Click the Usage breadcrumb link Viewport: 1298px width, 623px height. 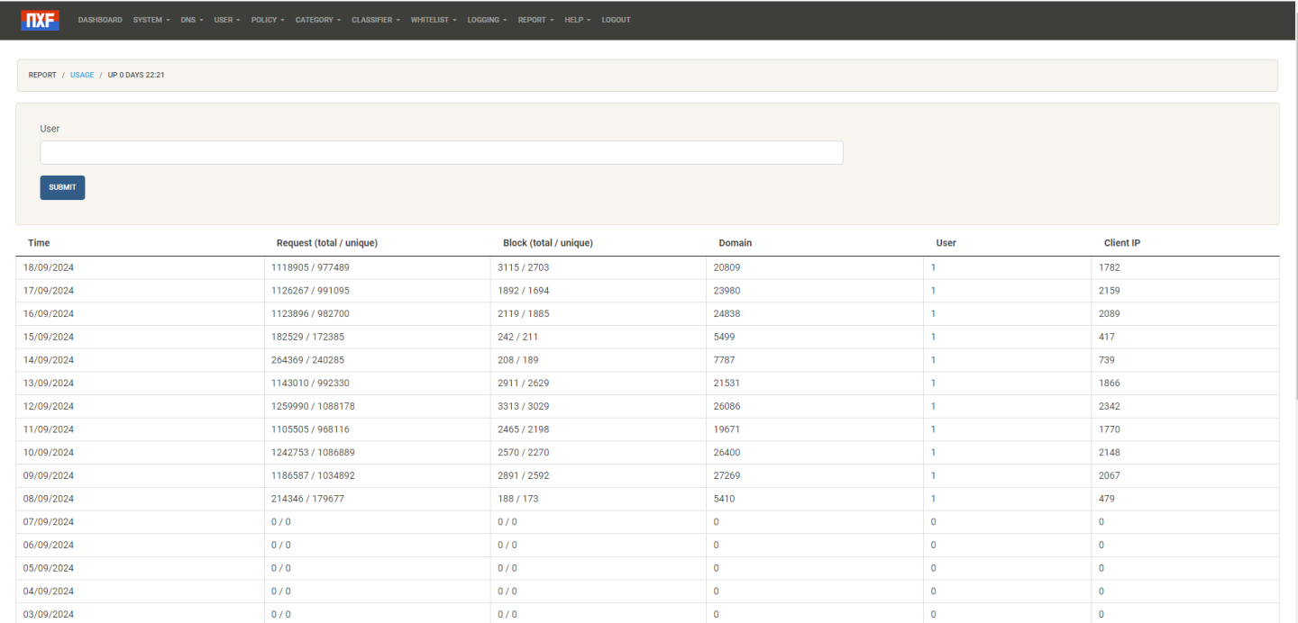(x=82, y=75)
